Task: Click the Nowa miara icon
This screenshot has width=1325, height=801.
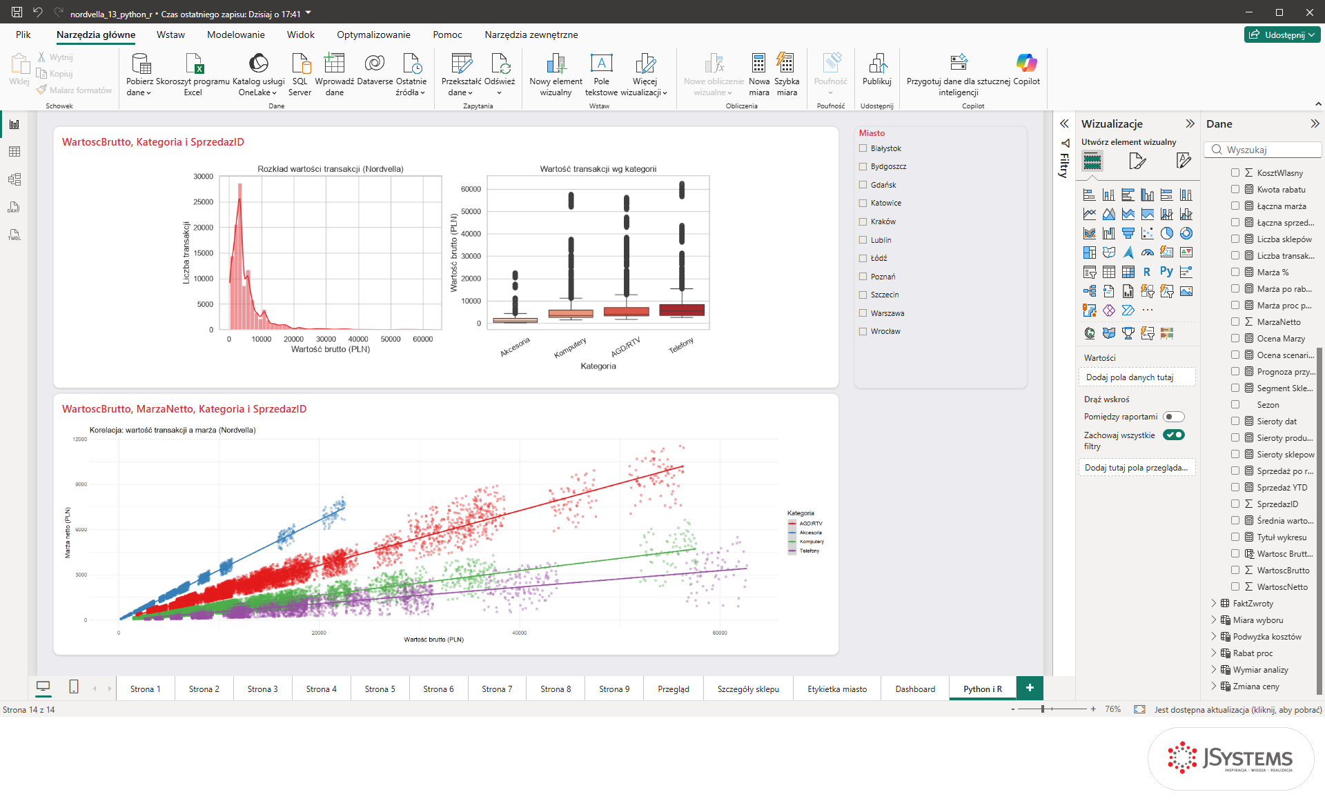Action: pos(759,74)
